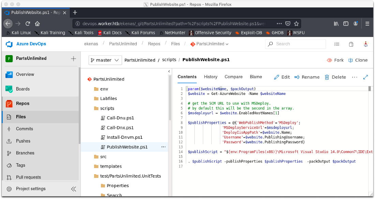Open Pushes icon in the sidebar

[x=9, y=141]
